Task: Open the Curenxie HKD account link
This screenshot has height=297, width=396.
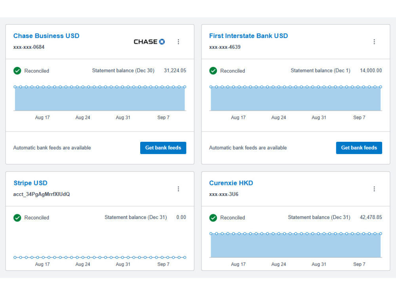Action: 231,183
